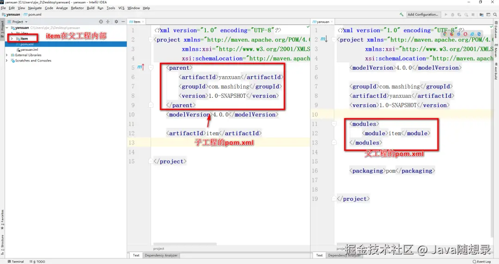The width and height of the screenshot is (499, 264).
Task: Click the locate/scroll-from-source target icon
Action: pyautogui.click(x=101, y=22)
